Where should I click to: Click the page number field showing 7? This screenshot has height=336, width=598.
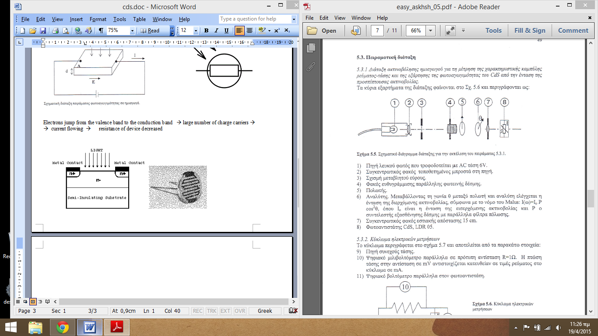point(377,31)
